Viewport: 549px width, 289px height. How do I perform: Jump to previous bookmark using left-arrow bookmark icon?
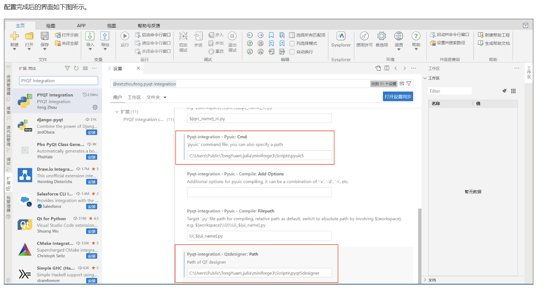coord(271,43)
